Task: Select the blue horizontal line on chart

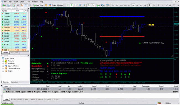Action: (x=122, y=17)
